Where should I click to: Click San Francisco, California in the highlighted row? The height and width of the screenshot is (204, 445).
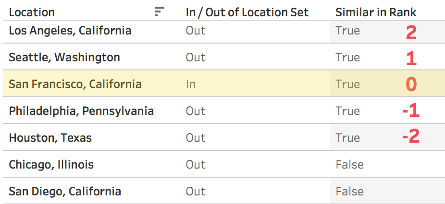[x=75, y=84]
